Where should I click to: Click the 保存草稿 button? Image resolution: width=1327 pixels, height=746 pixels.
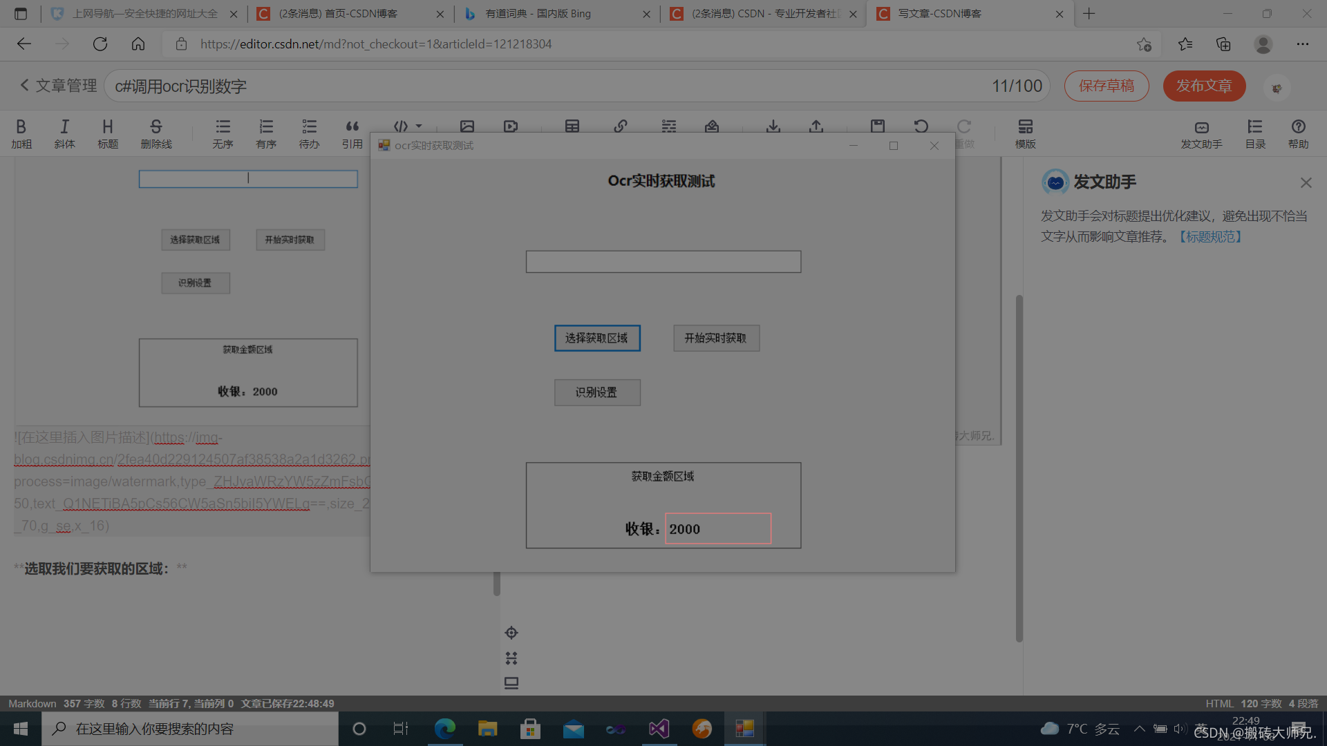click(1107, 86)
